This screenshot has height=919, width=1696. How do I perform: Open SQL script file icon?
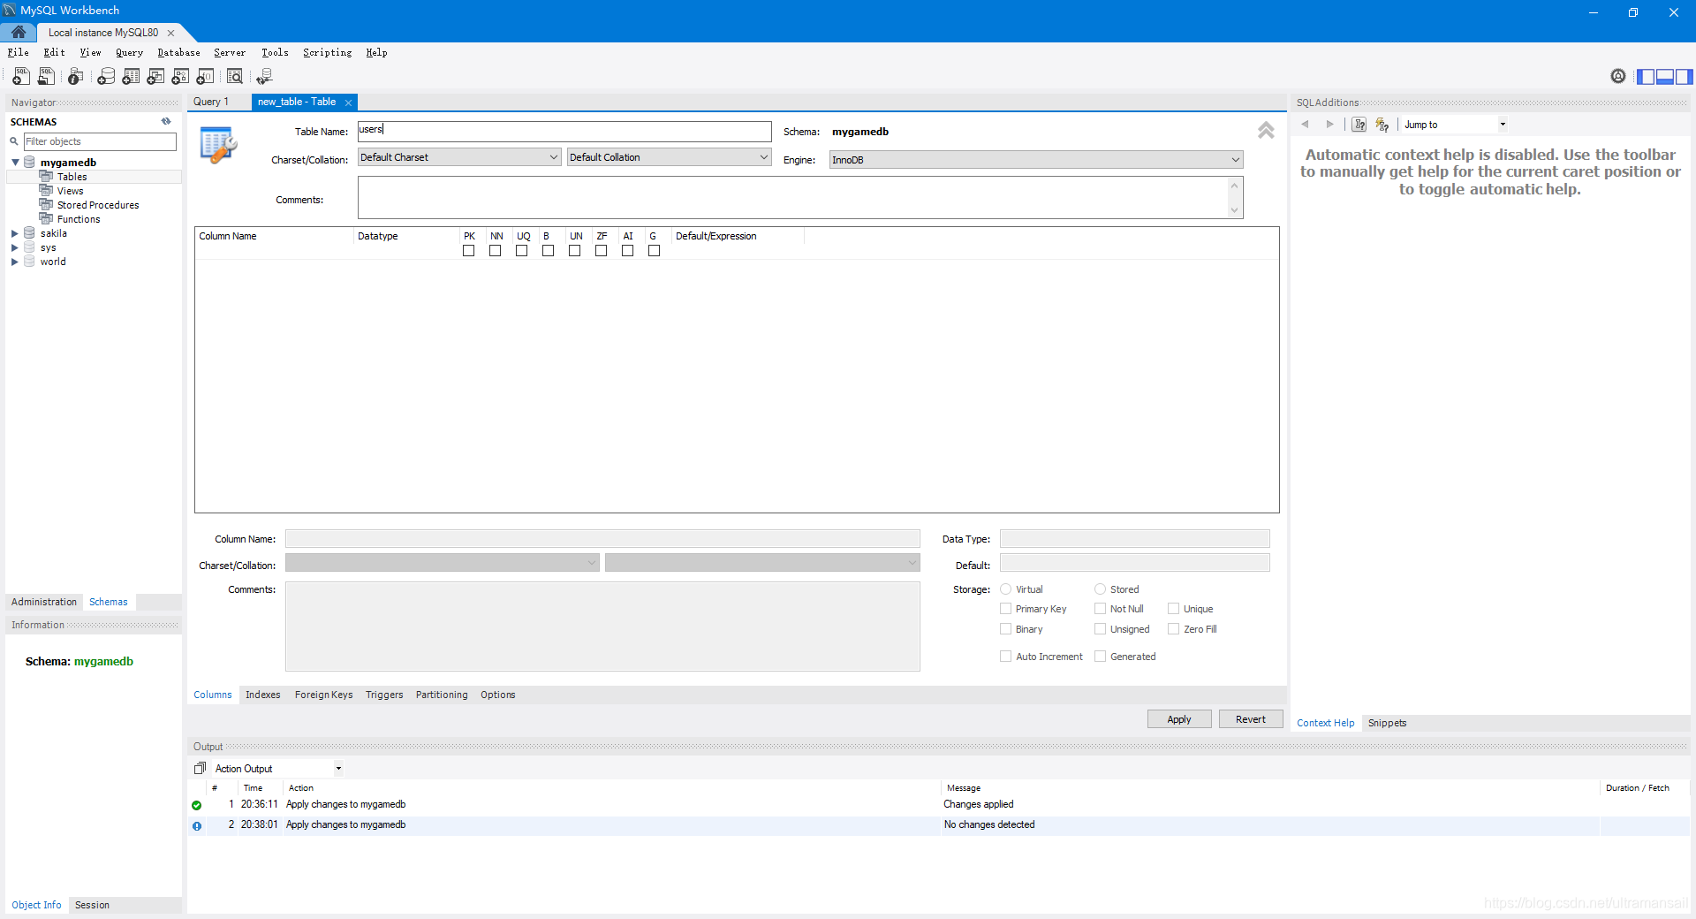point(46,77)
